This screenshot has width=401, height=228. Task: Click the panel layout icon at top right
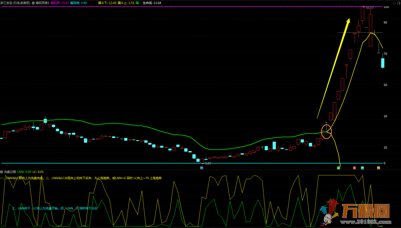pos(398,3)
